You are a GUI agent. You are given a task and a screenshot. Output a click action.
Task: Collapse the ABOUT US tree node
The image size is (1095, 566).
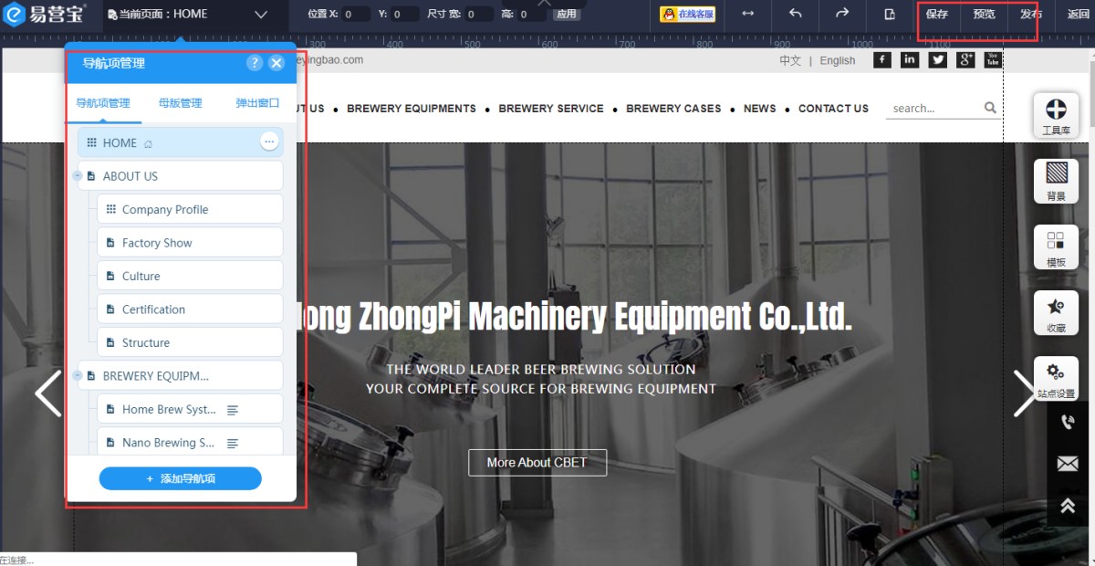pyautogui.click(x=78, y=175)
